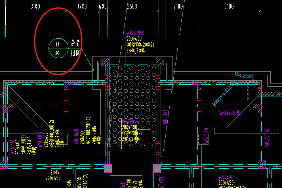This screenshot has height=188, width=282.
Task: Select the 400 dimension text
Action: pyautogui.click(x=103, y=6)
